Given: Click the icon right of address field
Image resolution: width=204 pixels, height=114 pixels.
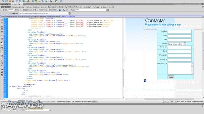Looking at the screenshot, I should [x=70, y=13].
